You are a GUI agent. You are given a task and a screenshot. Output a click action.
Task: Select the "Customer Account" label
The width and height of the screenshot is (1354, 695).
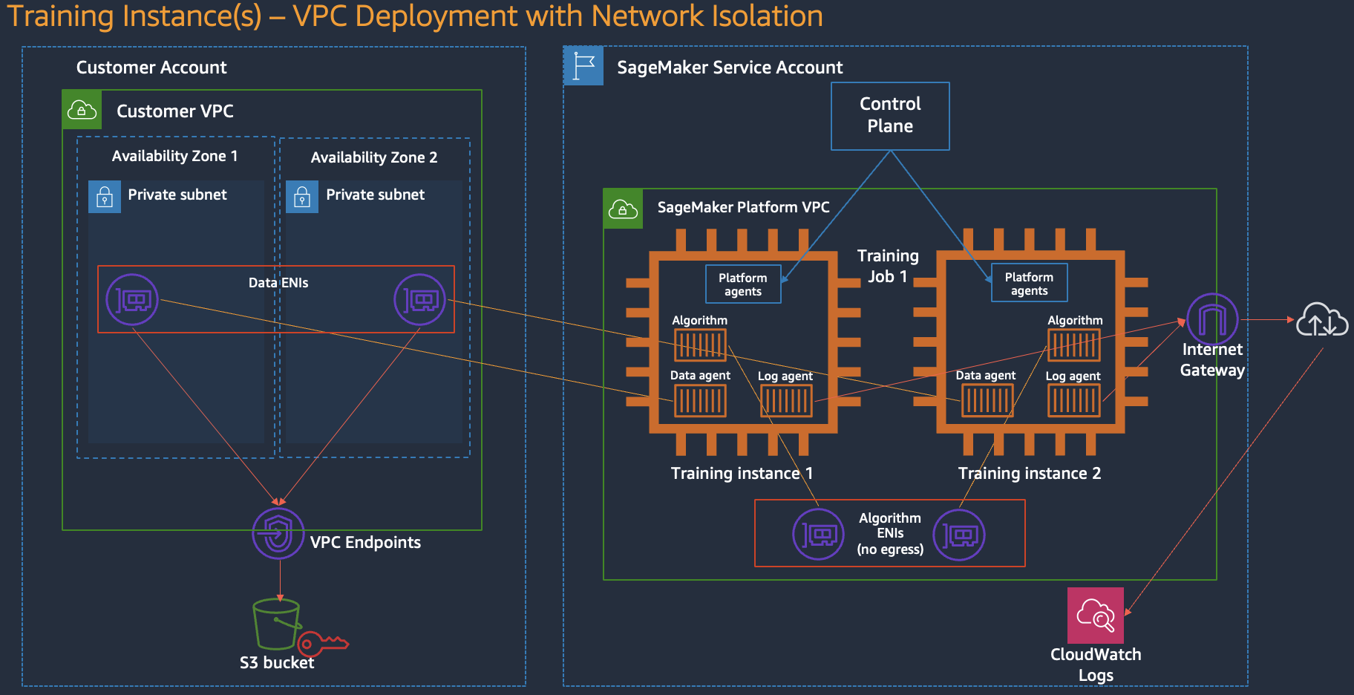tap(151, 68)
